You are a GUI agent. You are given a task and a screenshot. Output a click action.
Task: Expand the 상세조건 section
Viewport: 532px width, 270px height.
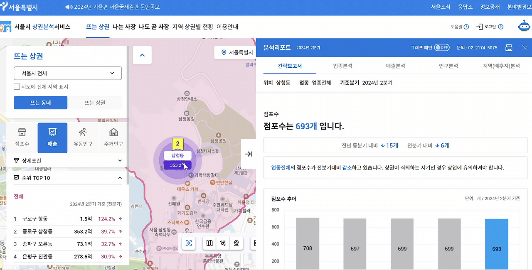point(68,160)
